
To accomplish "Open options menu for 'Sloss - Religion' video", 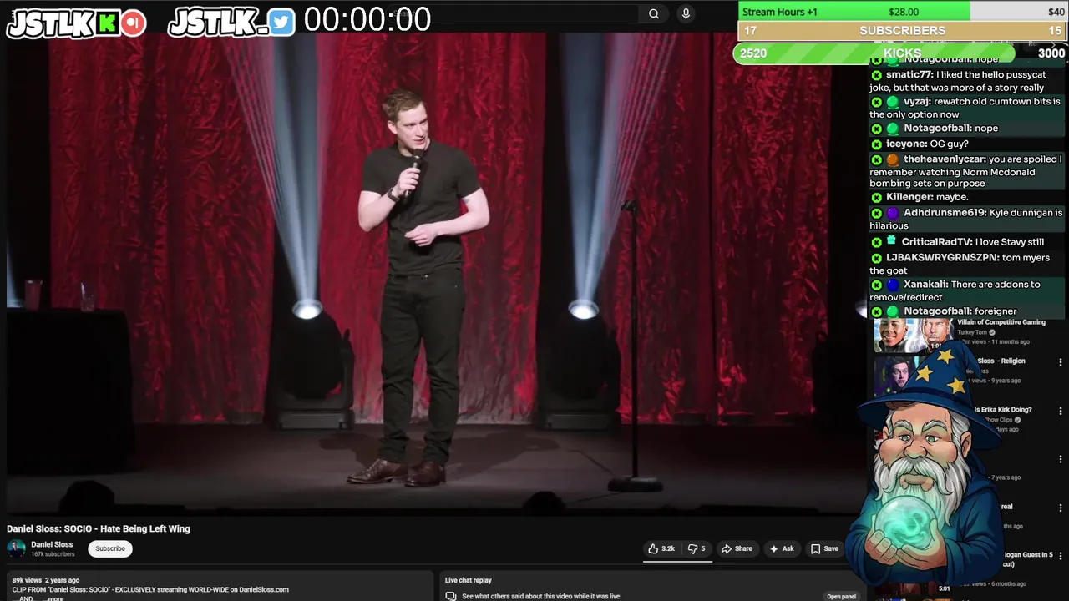I will pyautogui.click(x=1061, y=362).
